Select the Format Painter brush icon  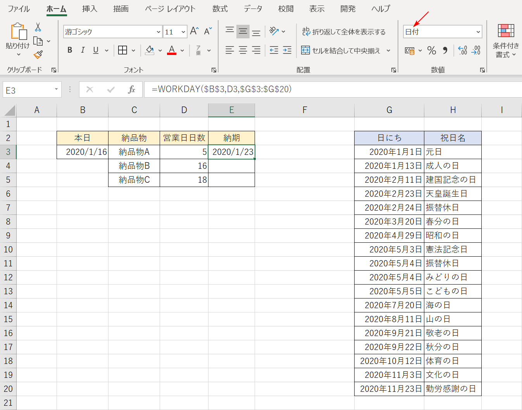point(38,55)
